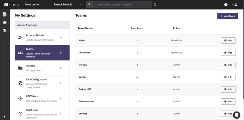This screenshot has width=244, height=120.
Task: Expand the API Tokens chevron
Action: (61, 98)
